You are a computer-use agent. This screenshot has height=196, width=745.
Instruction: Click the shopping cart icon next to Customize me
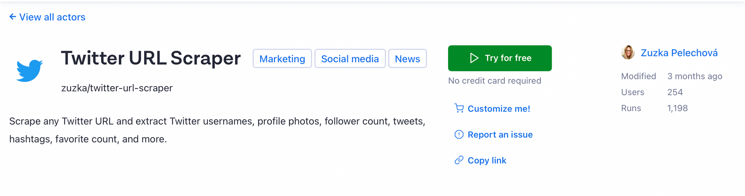[x=459, y=108]
